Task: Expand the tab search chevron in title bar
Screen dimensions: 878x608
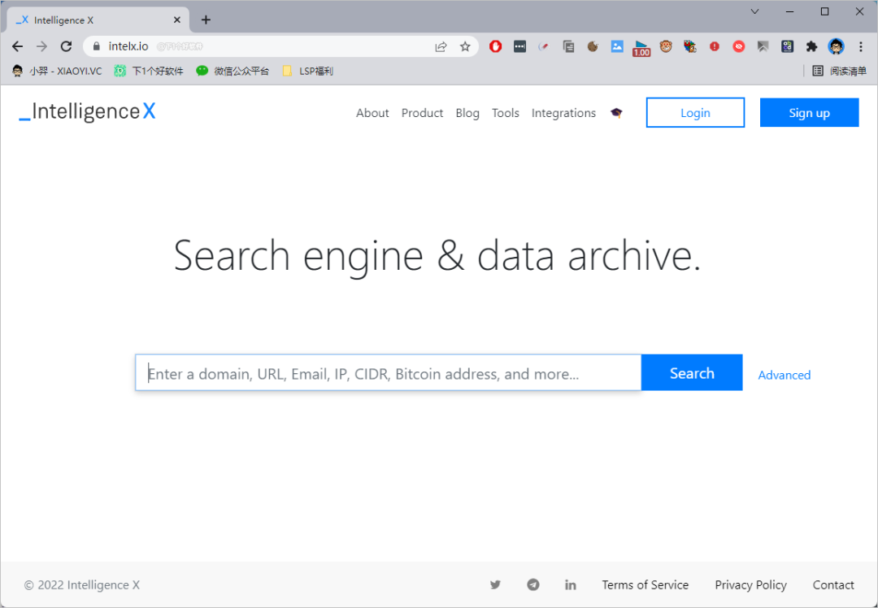Action: (x=754, y=11)
